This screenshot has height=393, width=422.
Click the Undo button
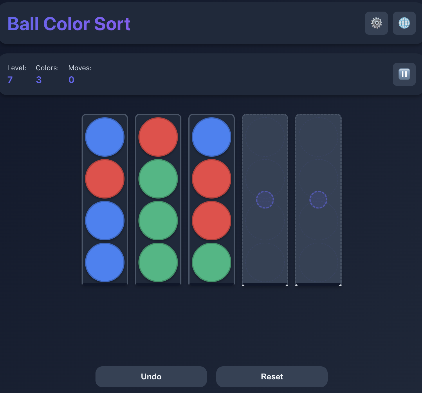[151, 376]
